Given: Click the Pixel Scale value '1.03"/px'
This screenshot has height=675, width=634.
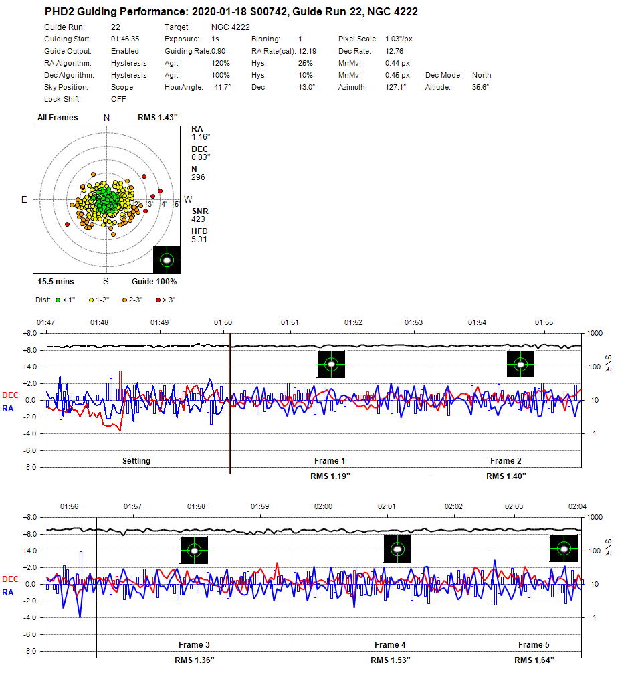Looking at the screenshot, I should [x=399, y=39].
